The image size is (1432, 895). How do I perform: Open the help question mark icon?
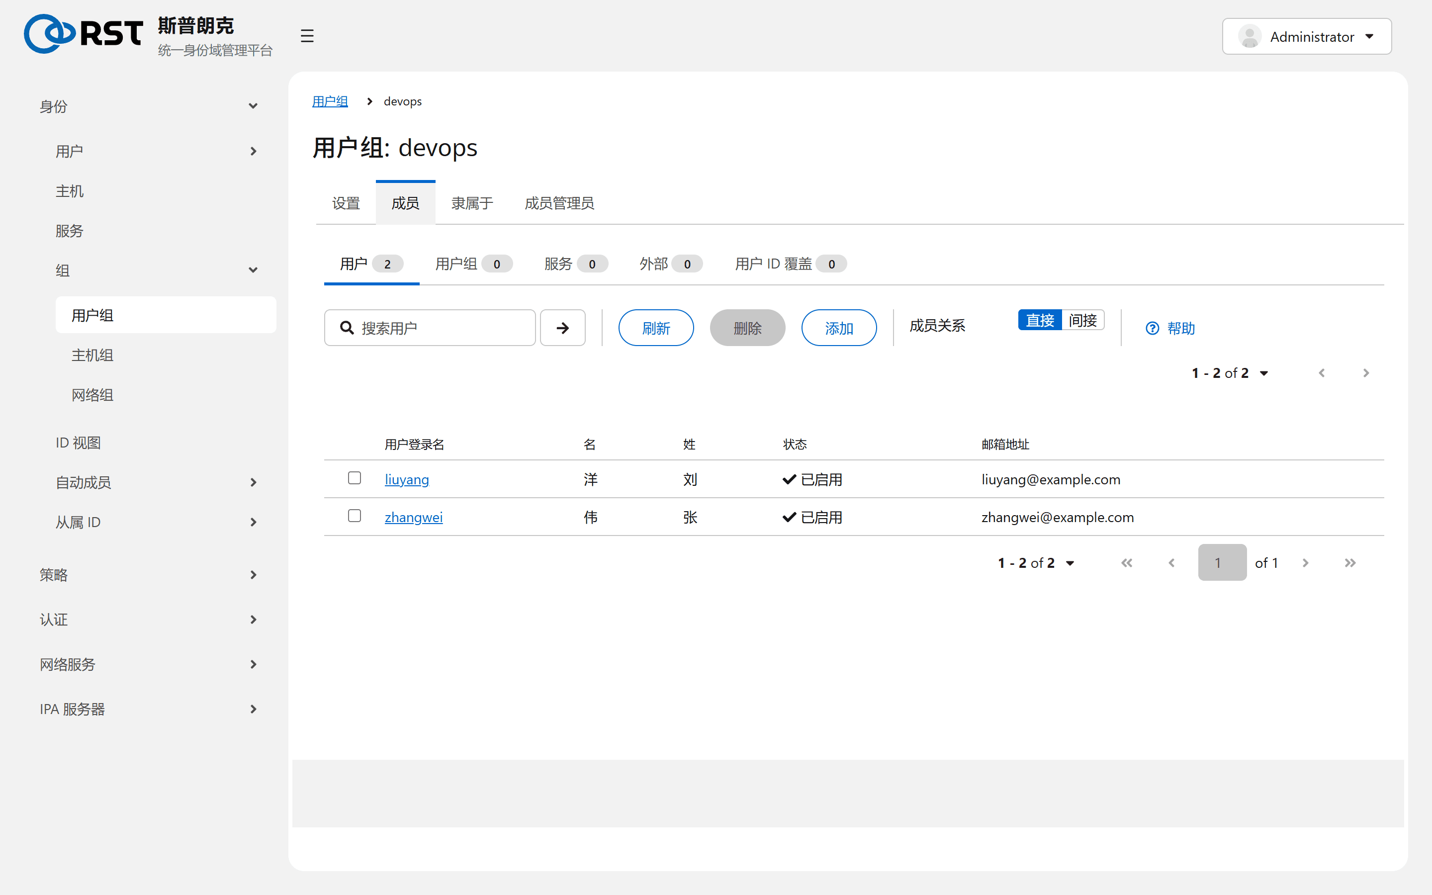(1152, 328)
